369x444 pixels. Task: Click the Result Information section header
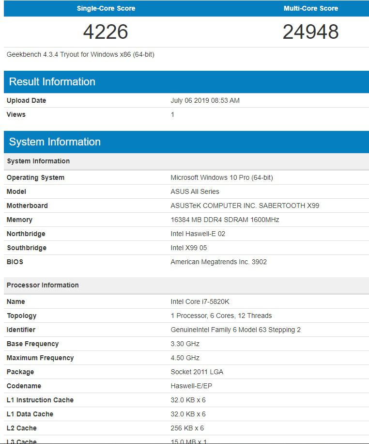[52, 81]
